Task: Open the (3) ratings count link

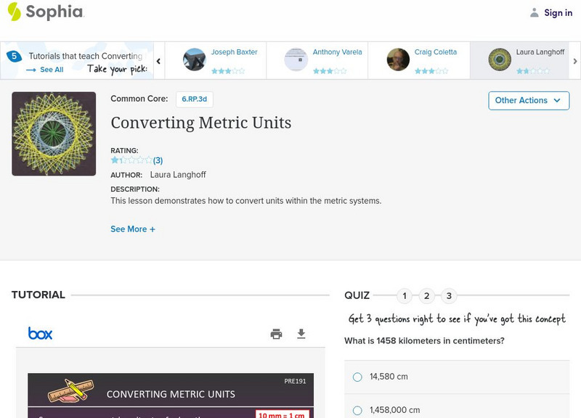Action: [x=158, y=160]
